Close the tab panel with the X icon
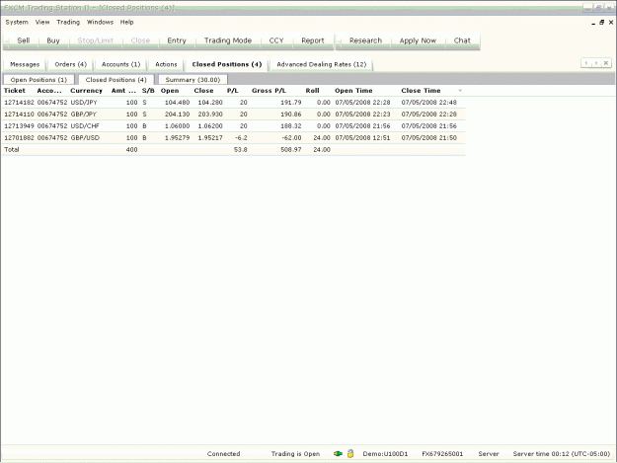Image resolution: width=617 pixels, height=463 pixels. click(x=606, y=63)
